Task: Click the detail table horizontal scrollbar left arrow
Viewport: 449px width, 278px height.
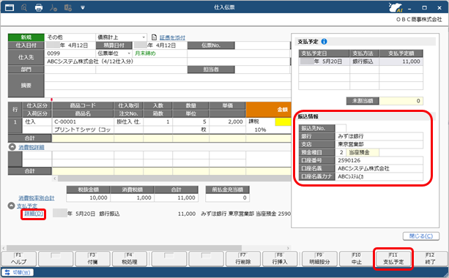Action: 55,179
